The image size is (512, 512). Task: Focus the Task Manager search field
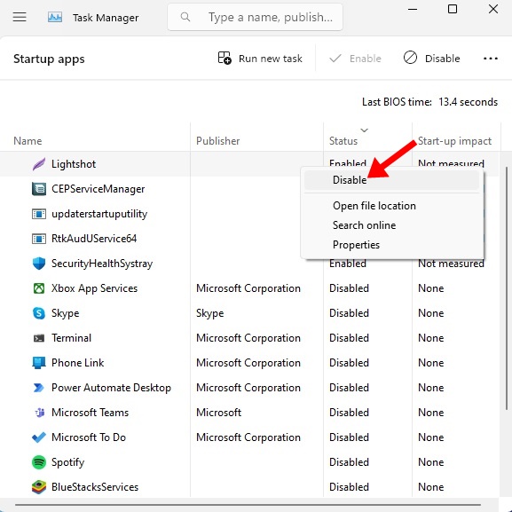(x=255, y=17)
